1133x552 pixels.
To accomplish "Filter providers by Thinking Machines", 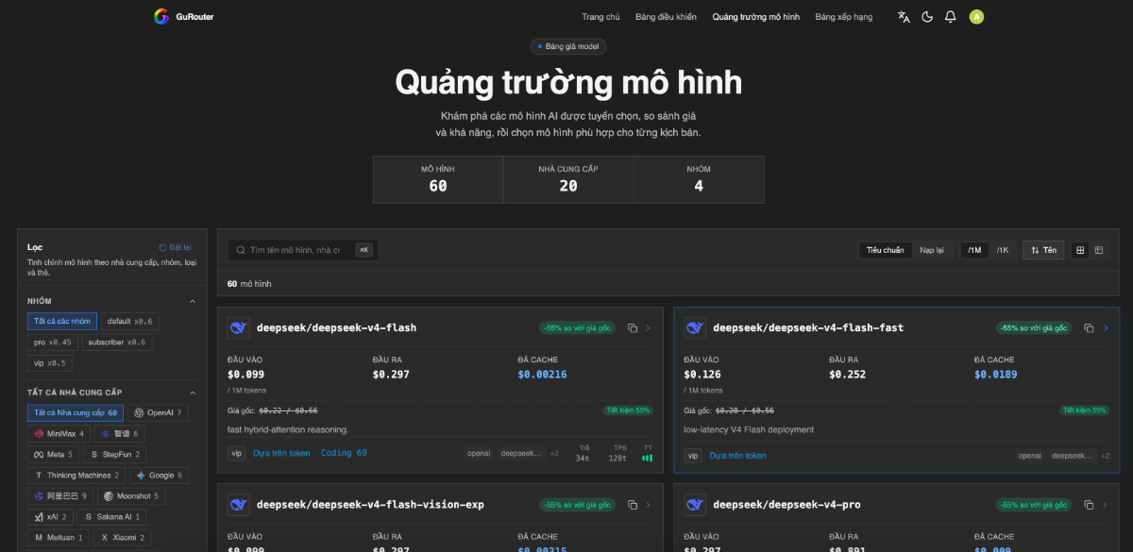I will click(77, 476).
